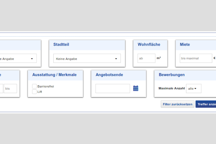This screenshot has height=144, width=216.
Task: Click the m² unit label
Action: click(x=159, y=58)
